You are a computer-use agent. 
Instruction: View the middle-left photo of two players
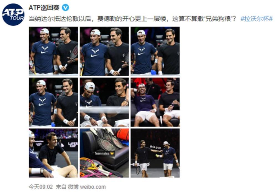click(53, 102)
